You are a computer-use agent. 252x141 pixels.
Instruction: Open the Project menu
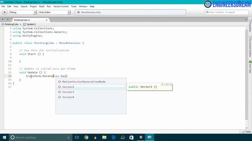(33, 6)
